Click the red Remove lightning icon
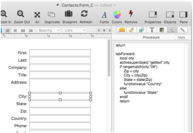The width and height of the screenshot is (193, 133). tap(131, 13)
